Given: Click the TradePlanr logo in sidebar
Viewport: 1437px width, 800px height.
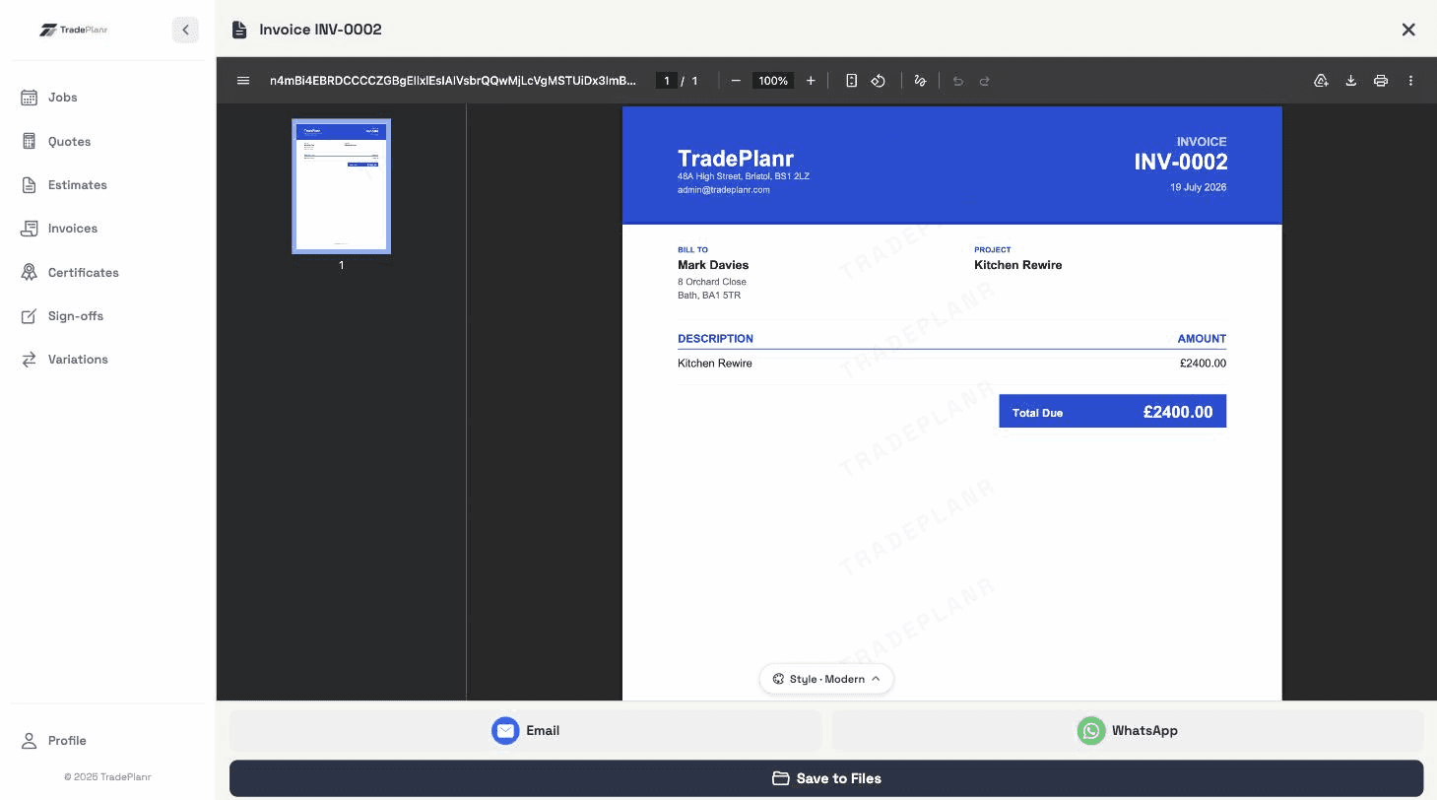Looking at the screenshot, I should point(74,30).
